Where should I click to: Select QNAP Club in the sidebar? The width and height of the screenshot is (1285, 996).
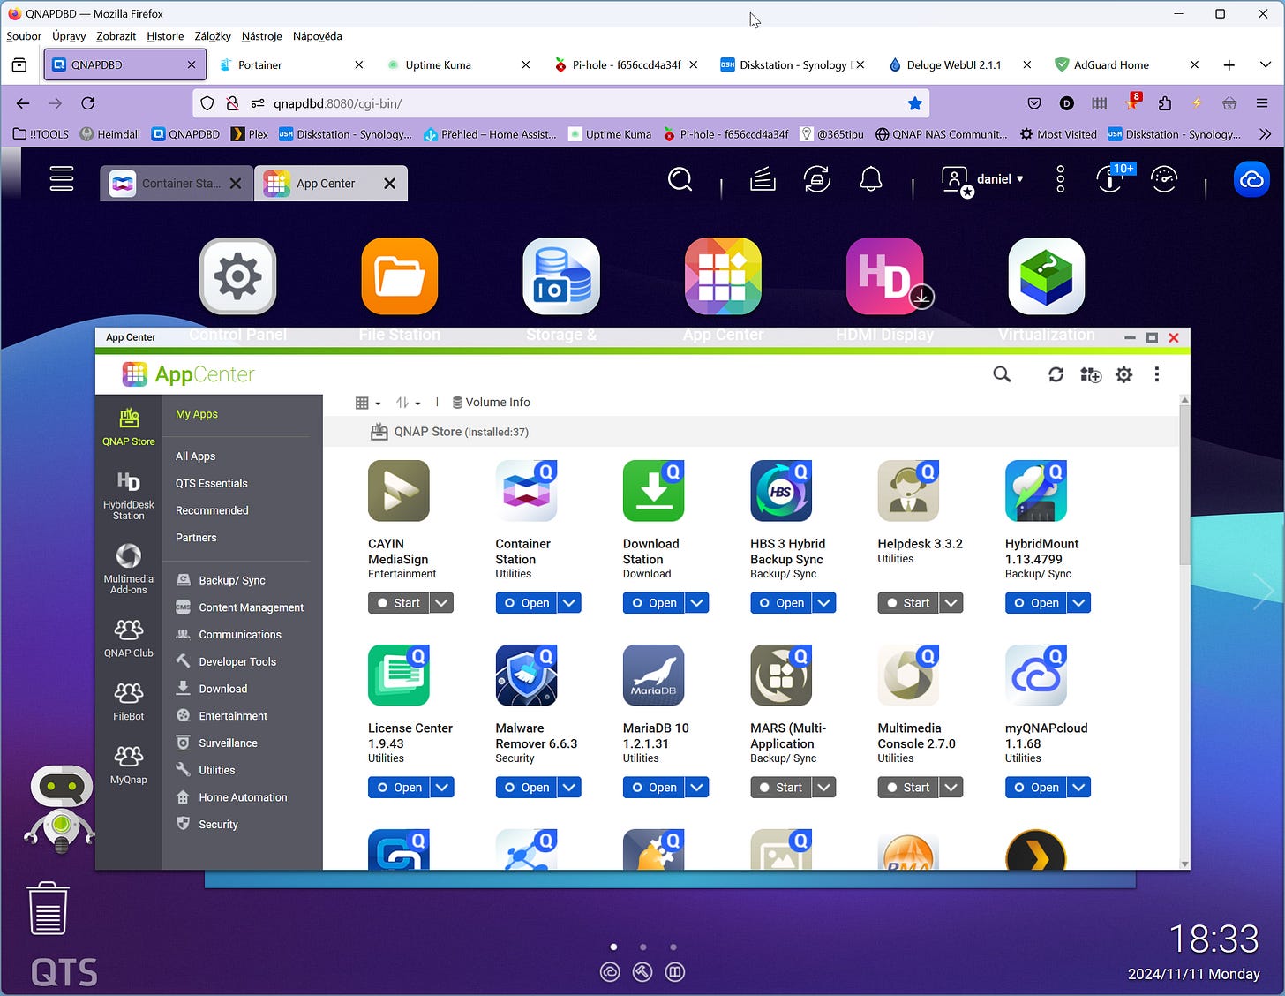tap(129, 638)
